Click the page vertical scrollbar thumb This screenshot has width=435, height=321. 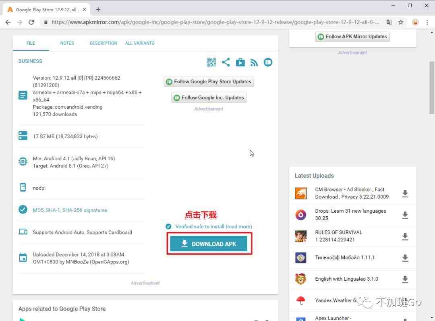pos(432,88)
